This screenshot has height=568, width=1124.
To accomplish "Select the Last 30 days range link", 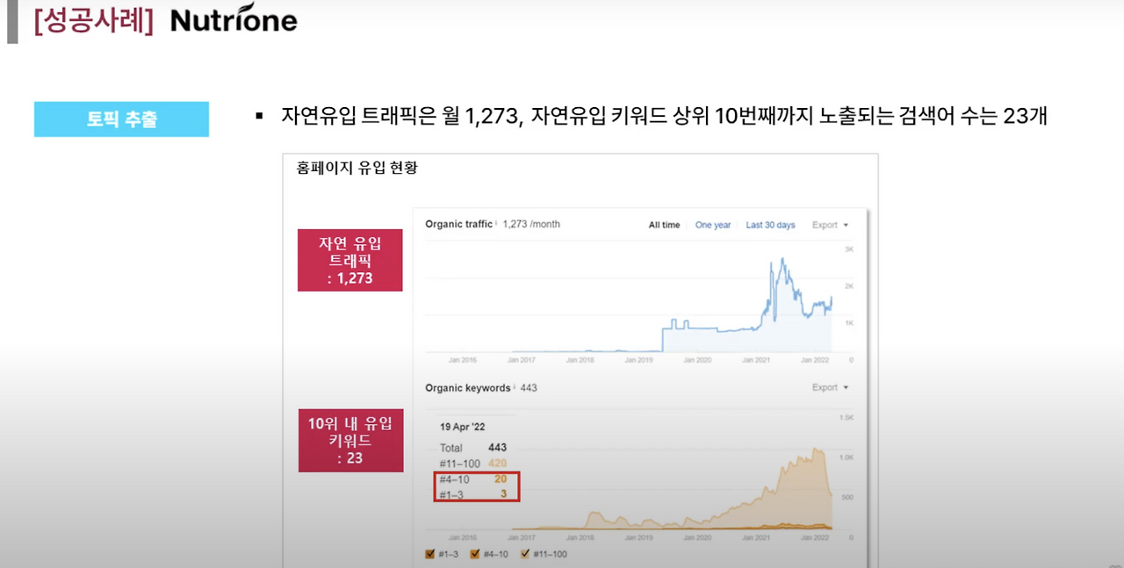I will pyautogui.click(x=770, y=225).
